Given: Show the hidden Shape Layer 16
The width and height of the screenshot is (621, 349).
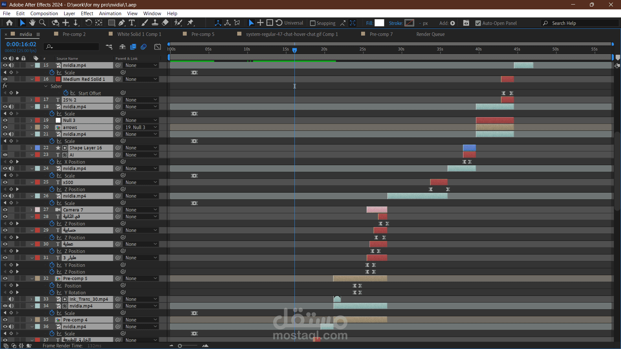Looking at the screenshot, I should (x=5, y=148).
